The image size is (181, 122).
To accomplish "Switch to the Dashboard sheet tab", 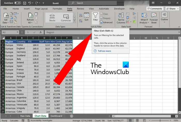I will [x=56, y=116].
